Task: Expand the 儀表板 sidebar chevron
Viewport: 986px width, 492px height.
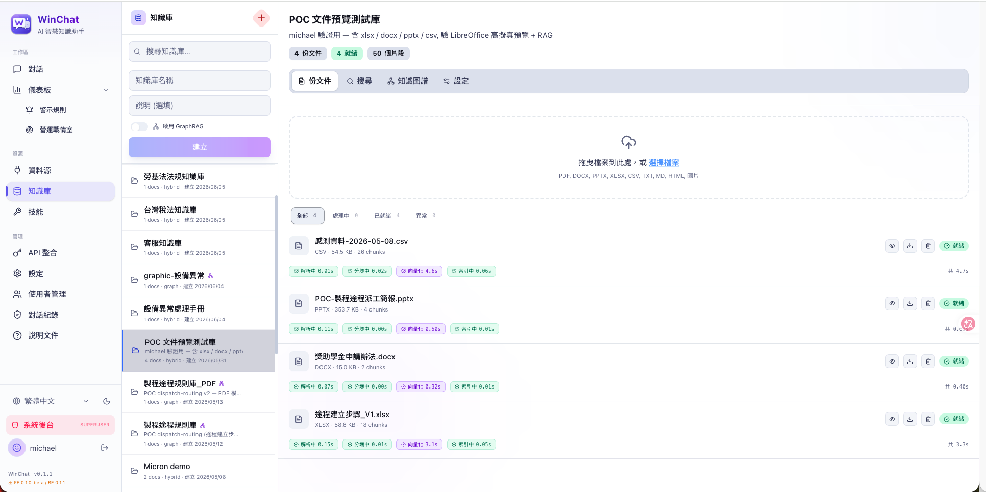Action: pyautogui.click(x=106, y=90)
